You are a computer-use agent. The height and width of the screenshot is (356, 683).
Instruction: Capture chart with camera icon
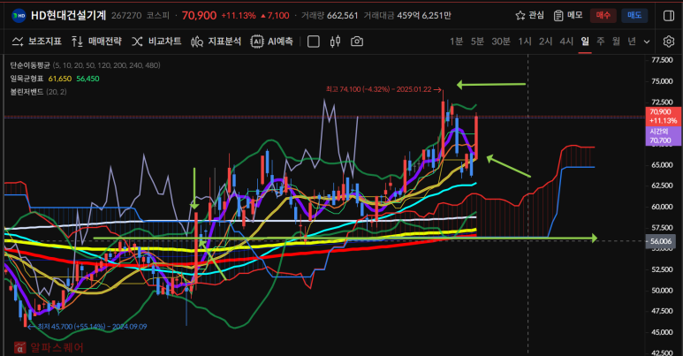[x=357, y=42]
